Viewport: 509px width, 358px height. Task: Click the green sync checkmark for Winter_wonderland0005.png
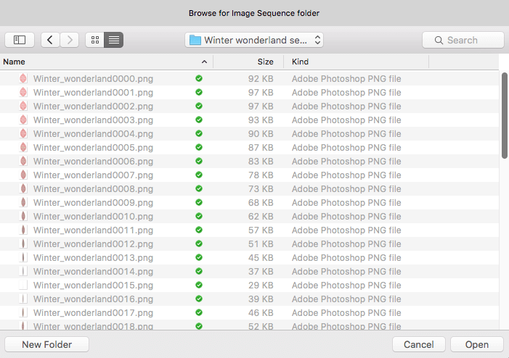point(199,147)
